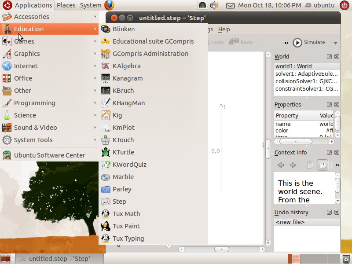352x264 pixels.
Task: Expand the Graphics submenu
Action: click(x=49, y=54)
